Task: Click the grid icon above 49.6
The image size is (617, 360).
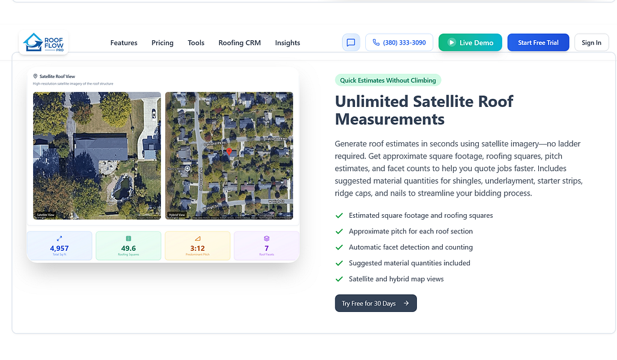Action: (x=129, y=239)
